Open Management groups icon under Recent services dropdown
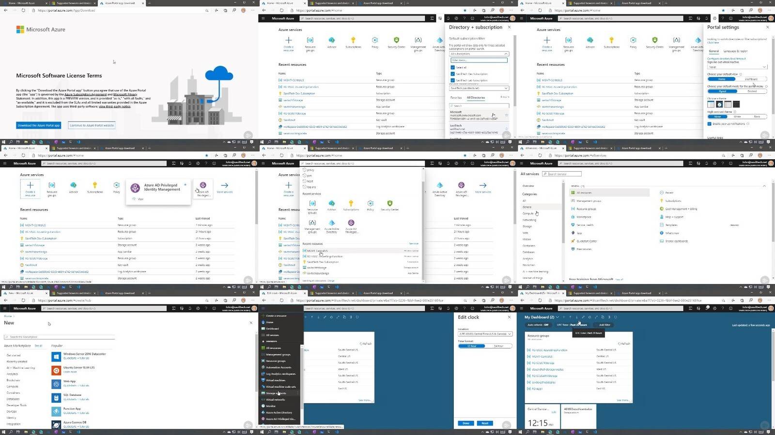Image resolution: width=775 pixels, height=435 pixels. click(312, 223)
